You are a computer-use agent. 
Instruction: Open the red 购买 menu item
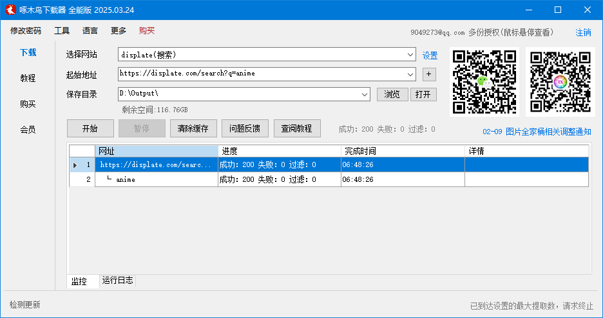point(146,31)
